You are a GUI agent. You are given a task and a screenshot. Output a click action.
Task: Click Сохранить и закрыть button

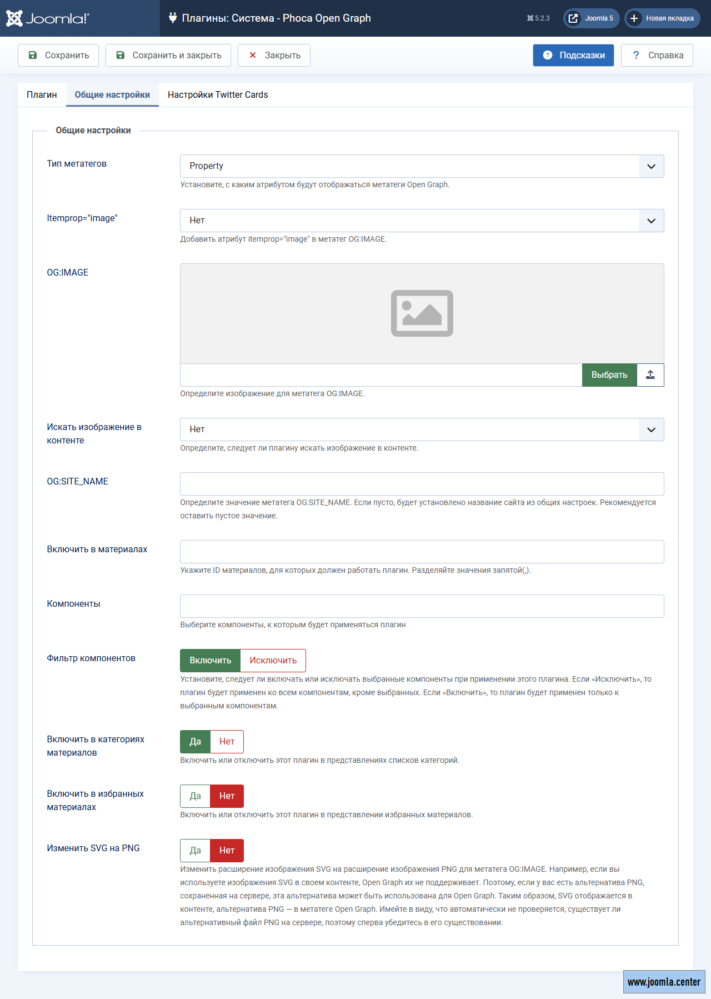[168, 56]
